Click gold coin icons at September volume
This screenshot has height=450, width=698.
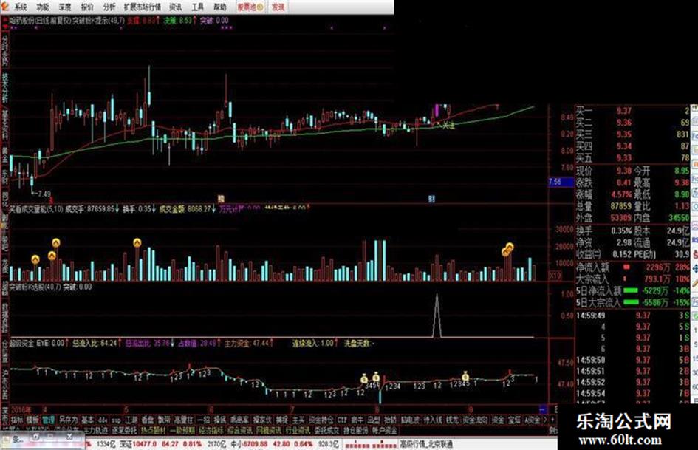click(508, 249)
